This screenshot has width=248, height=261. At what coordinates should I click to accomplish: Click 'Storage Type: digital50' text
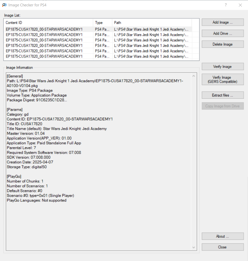coord(27,167)
